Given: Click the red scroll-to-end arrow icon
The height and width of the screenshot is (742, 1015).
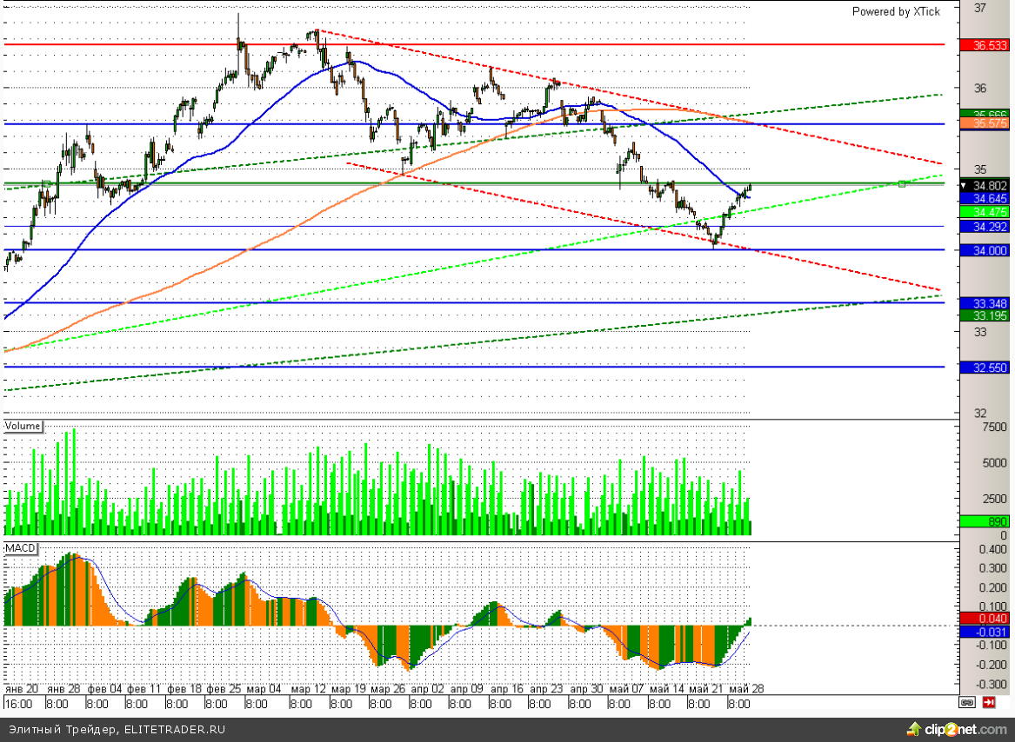Looking at the screenshot, I should tap(990, 702).
